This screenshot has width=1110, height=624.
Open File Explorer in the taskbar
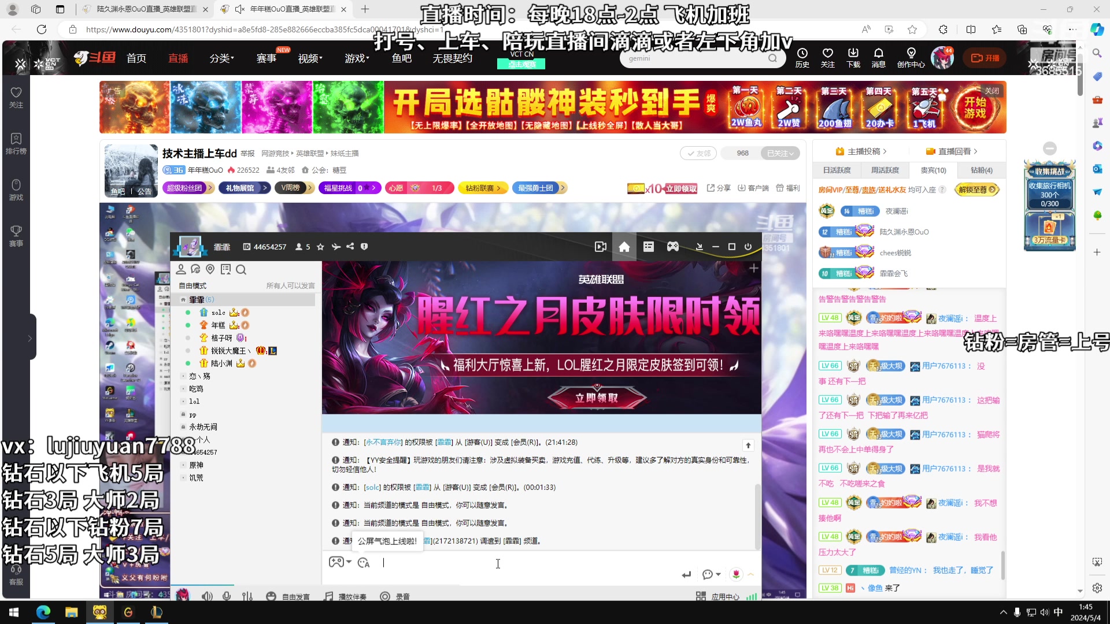click(71, 612)
